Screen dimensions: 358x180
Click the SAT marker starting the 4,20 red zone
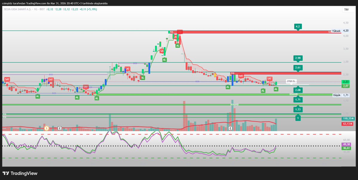[x=180, y=32]
